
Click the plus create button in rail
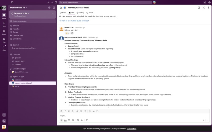pyautogui.click(x=4, y=115)
